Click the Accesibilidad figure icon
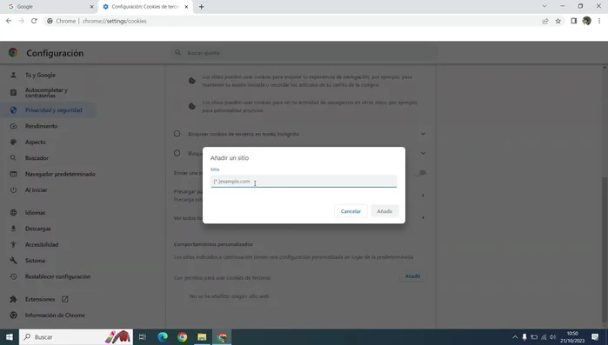 click(14, 245)
